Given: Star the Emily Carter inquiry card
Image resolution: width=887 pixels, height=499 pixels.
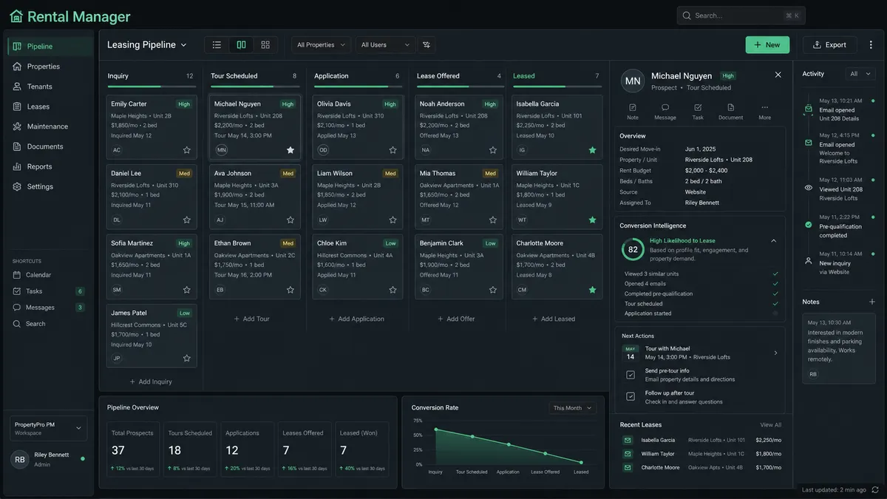Looking at the screenshot, I should tap(187, 150).
